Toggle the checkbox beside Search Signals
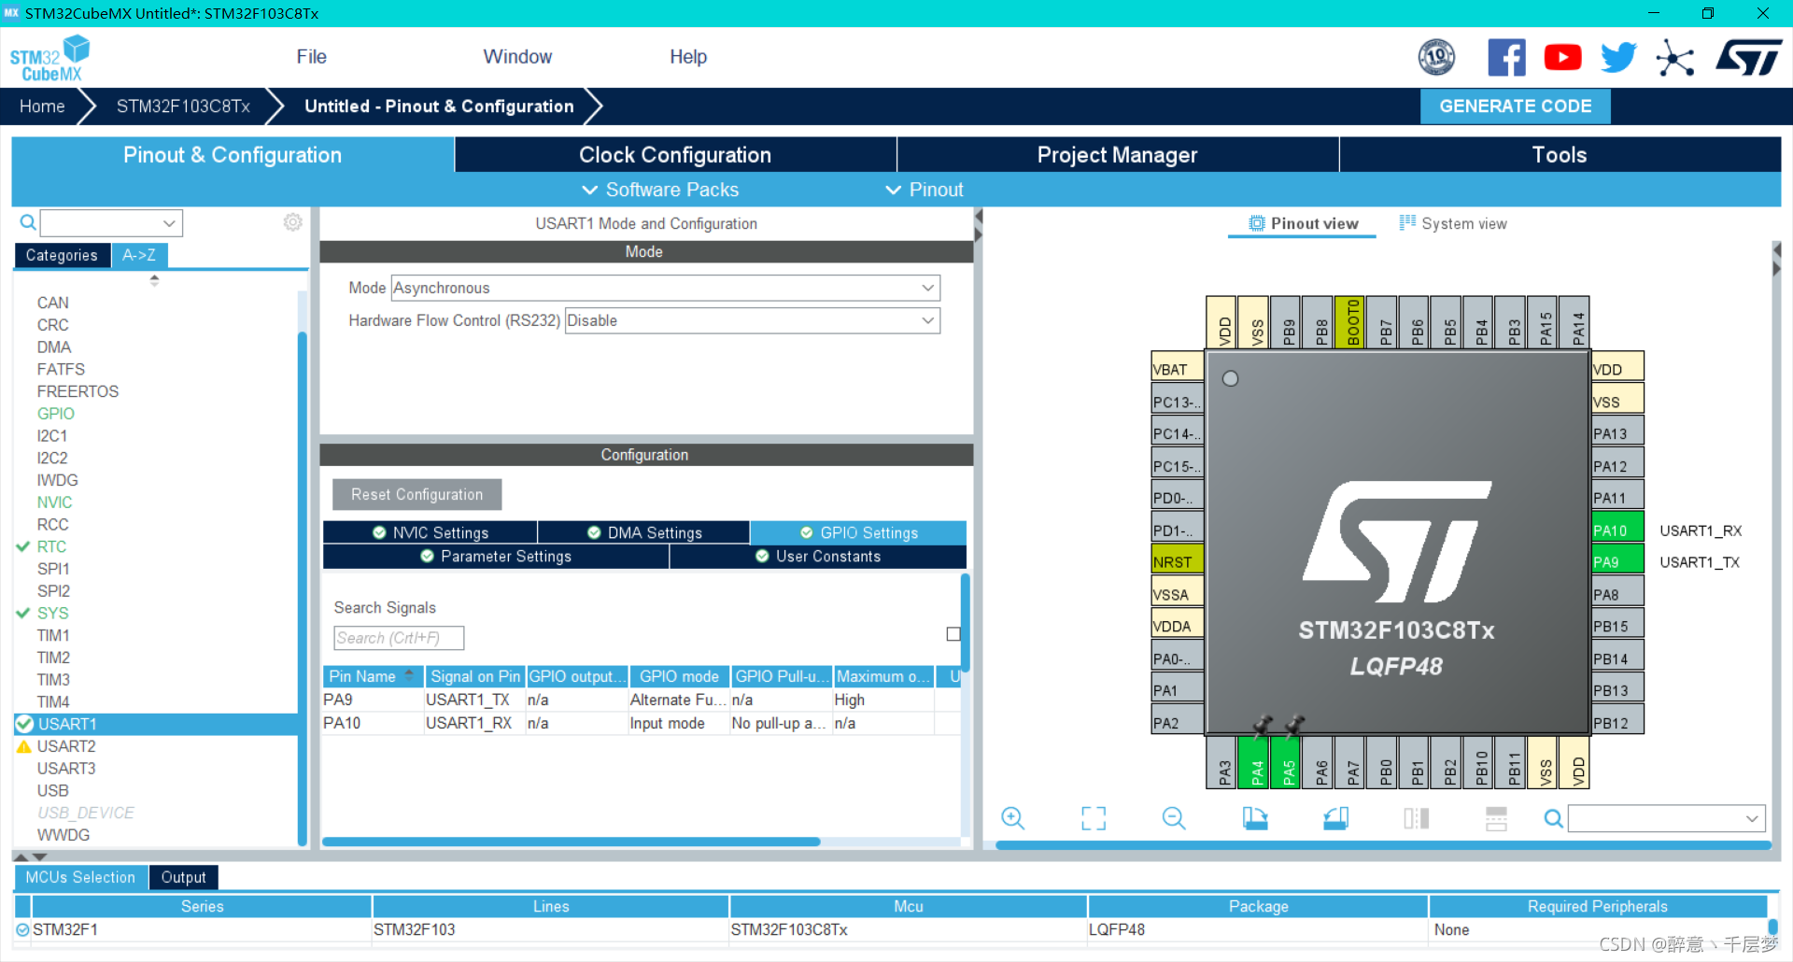The width and height of the screenshot is (1793, 962). (953, 634)
